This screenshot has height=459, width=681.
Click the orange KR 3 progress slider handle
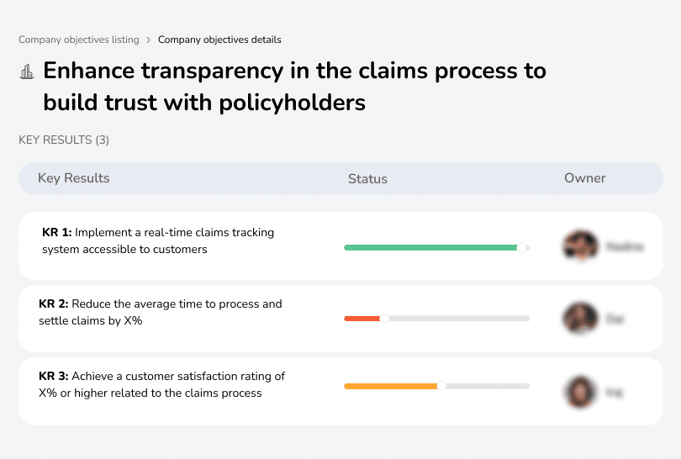click(441, 386)
